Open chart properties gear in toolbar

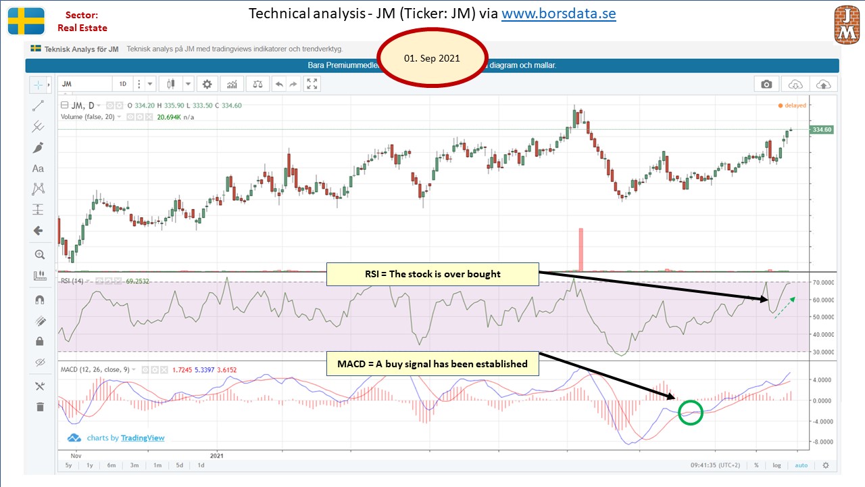[207, 84]
